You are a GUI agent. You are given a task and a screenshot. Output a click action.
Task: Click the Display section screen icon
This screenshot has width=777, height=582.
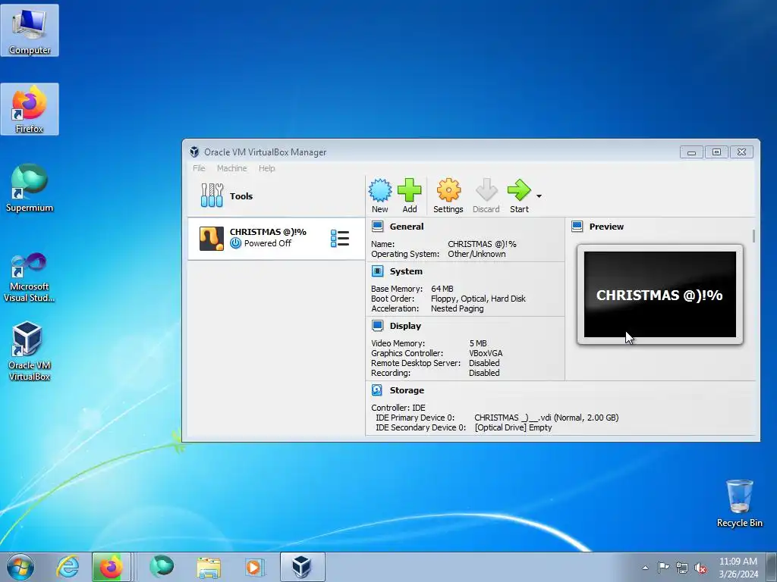tap(378, 326)
